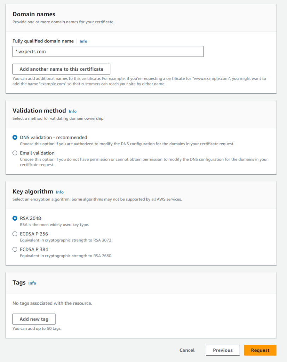The width and height of the screenshot is (287, 362).
Task: Pick the ECDSA P 256 radio button
Action: coord(15,234)
